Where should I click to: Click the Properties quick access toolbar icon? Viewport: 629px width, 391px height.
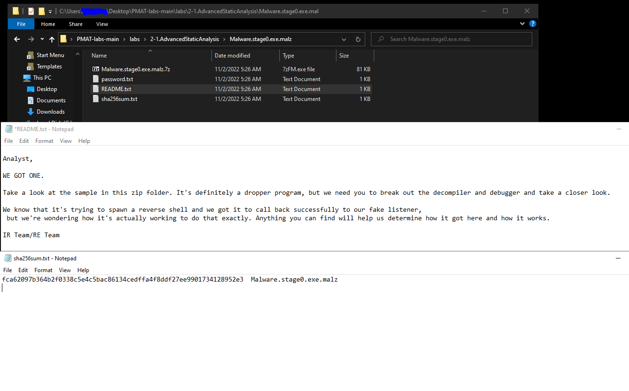pyautogui.click(x=31, y=11)
